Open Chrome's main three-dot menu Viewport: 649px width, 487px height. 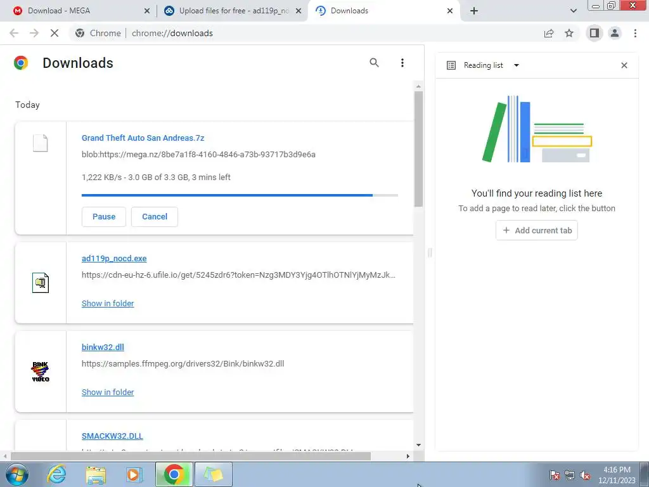click(x=635, y=33)
